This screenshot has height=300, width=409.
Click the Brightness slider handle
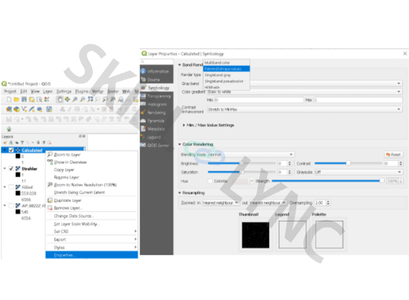[x=242, y=163]
